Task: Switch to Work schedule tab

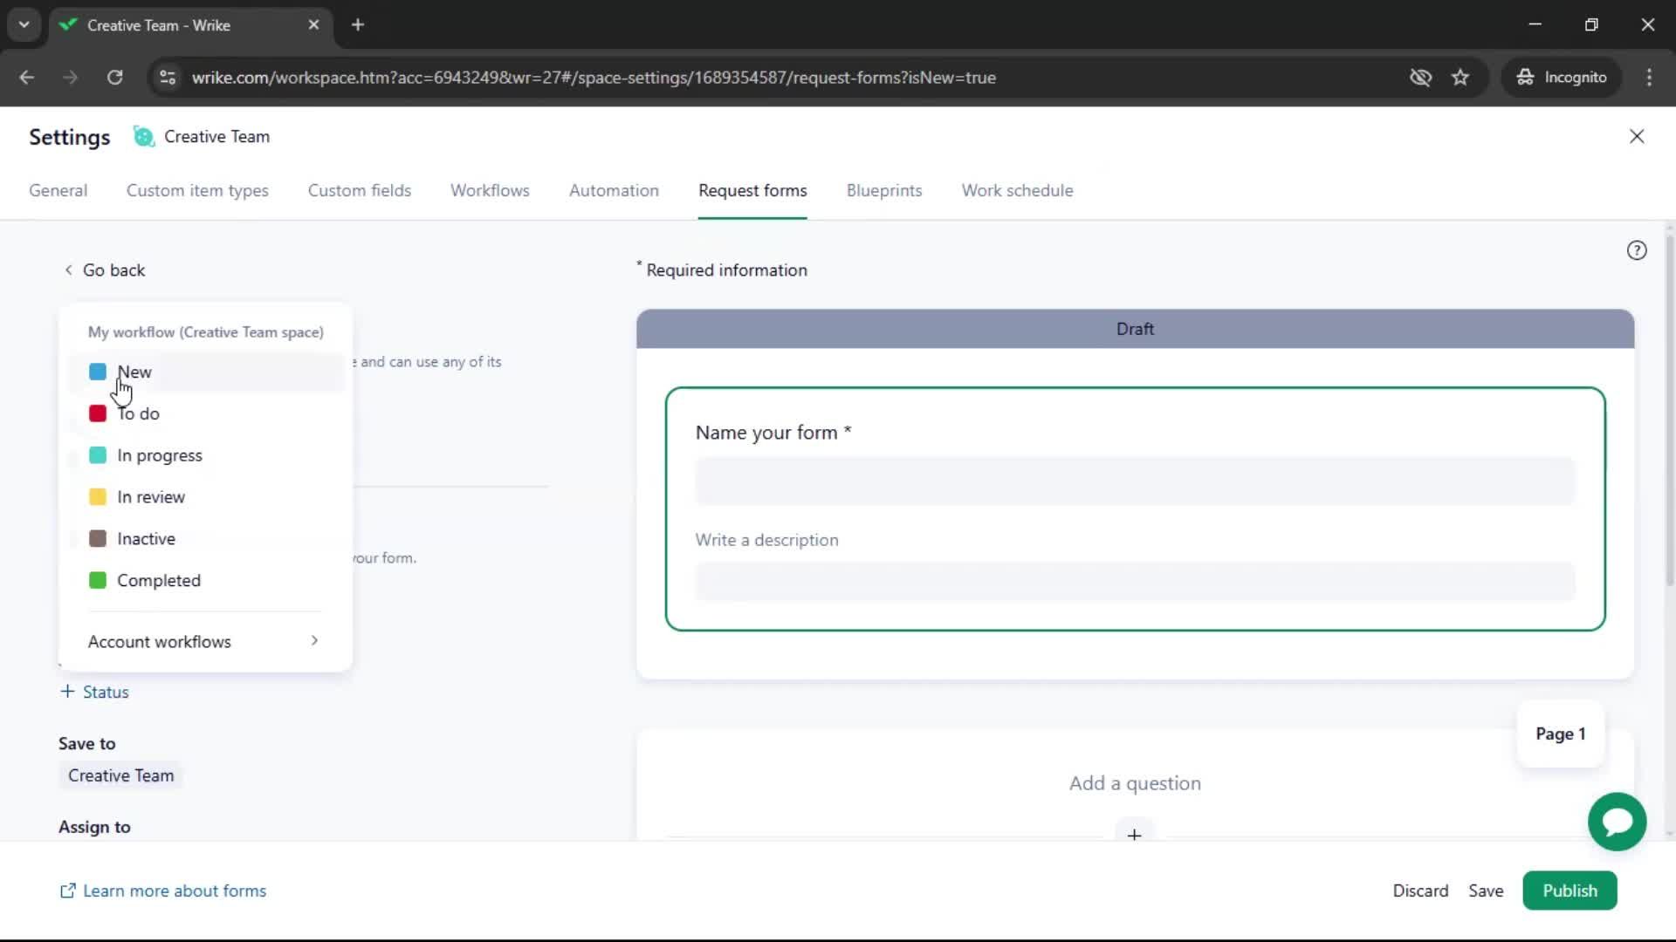Action: pyautogui.click(x=1017, y=191)
